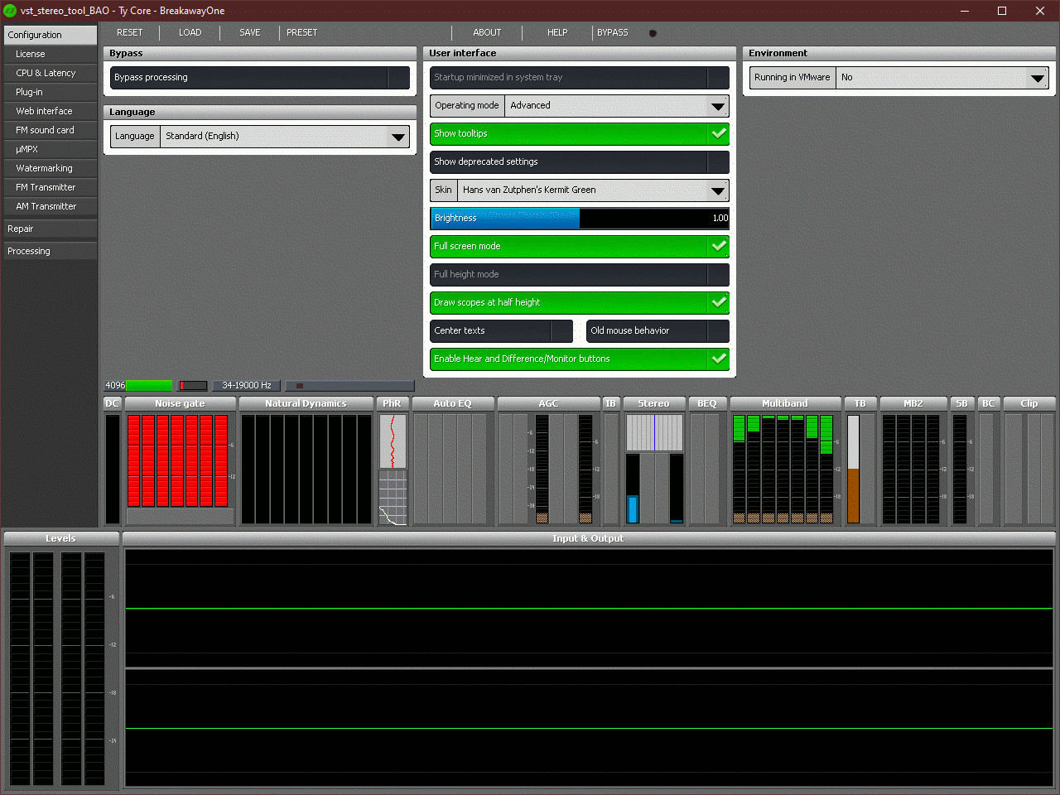This screenshot has height=795, width=1060.
Task: Click the green 4096 CPU load bar
Action: pyautogui.click(x=149, y=385)
